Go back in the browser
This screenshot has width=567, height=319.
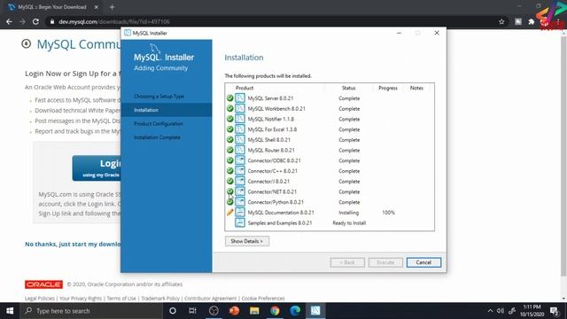(9, 21)
